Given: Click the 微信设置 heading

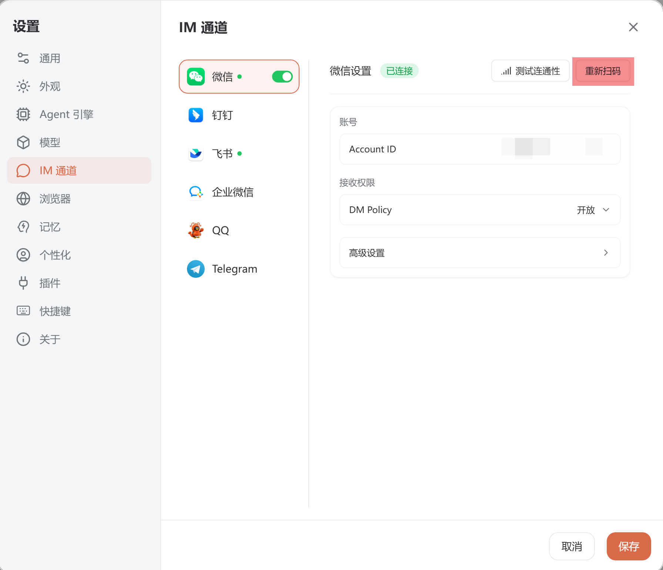Looking at the screenshot, I should [351, 71].
